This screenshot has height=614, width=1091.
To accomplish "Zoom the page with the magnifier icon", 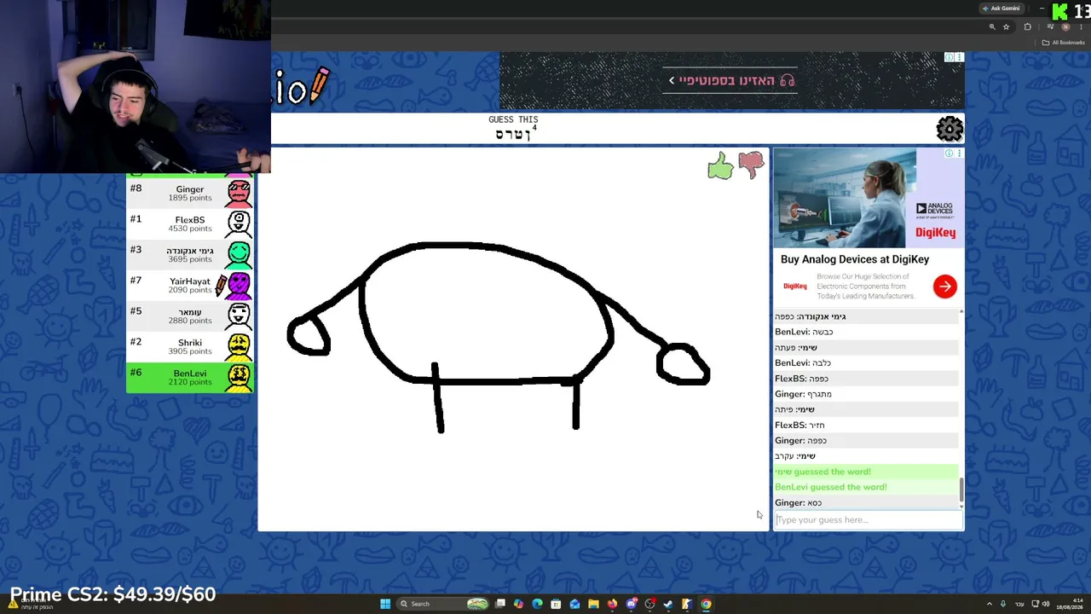I will [x=992, y=27].
